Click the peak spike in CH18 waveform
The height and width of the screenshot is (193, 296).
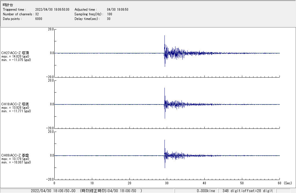(164, 88)
